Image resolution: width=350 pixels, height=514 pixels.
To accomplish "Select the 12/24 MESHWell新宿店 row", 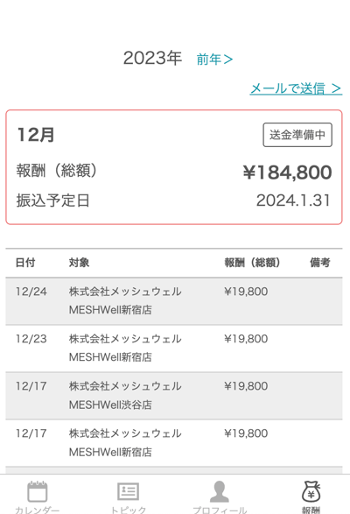I will click(x=174, y=301).
